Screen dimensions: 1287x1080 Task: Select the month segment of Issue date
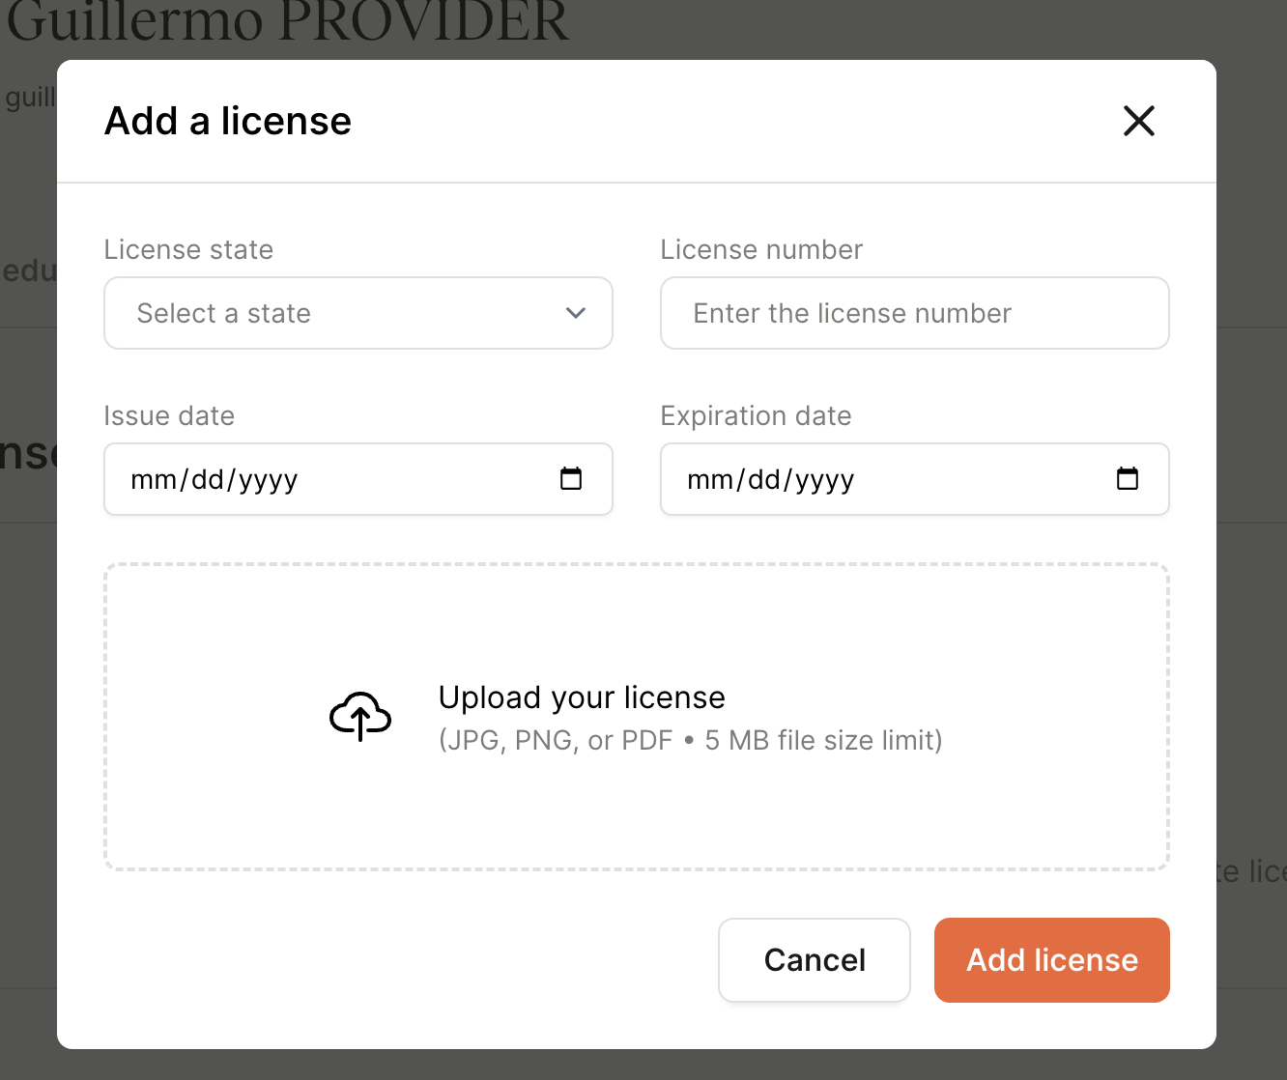coord(153,480)
